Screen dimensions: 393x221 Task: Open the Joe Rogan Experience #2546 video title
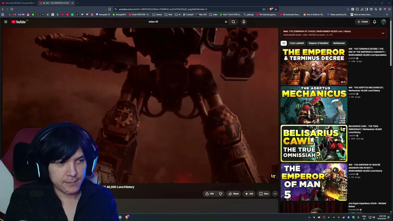pyautogui.click(x=367, y=205)
